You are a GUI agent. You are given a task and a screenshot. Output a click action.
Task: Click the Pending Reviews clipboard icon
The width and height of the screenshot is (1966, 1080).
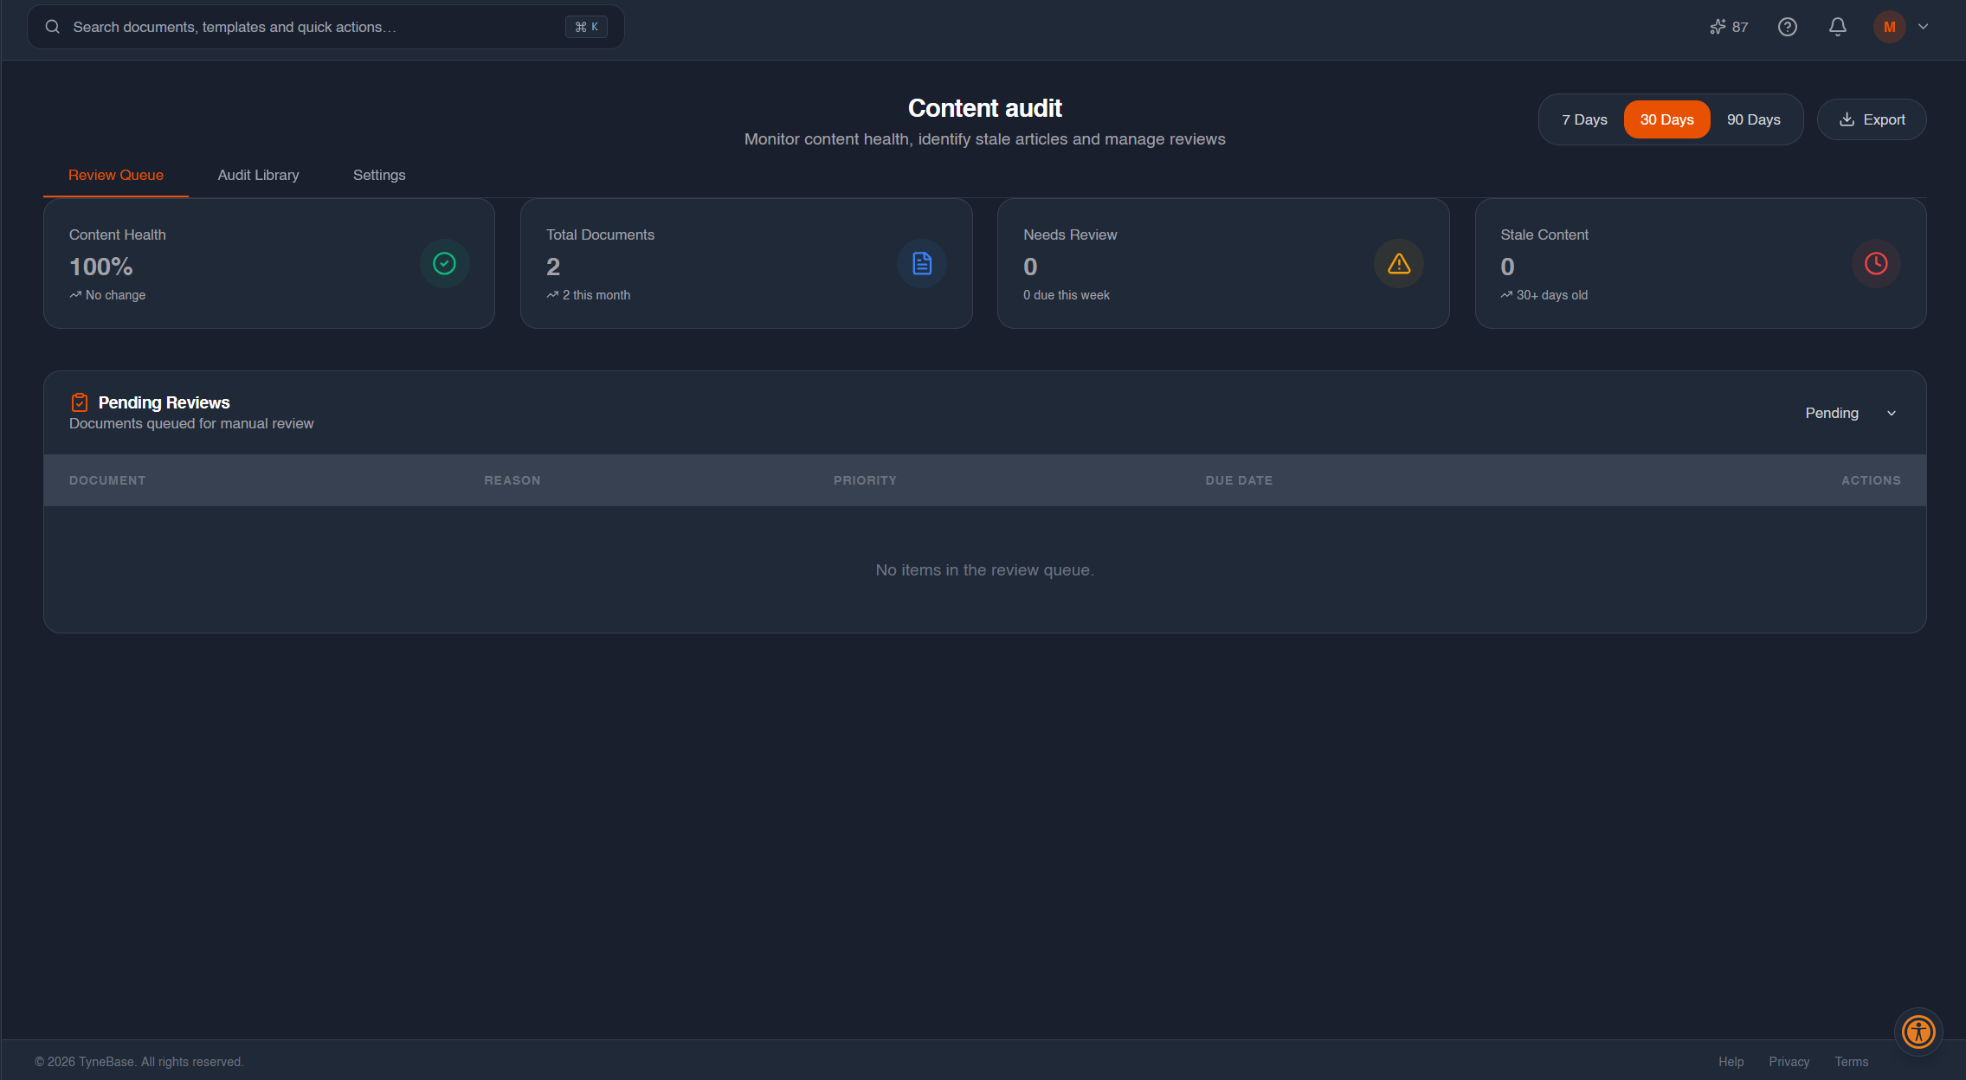[x=79, y=402]
